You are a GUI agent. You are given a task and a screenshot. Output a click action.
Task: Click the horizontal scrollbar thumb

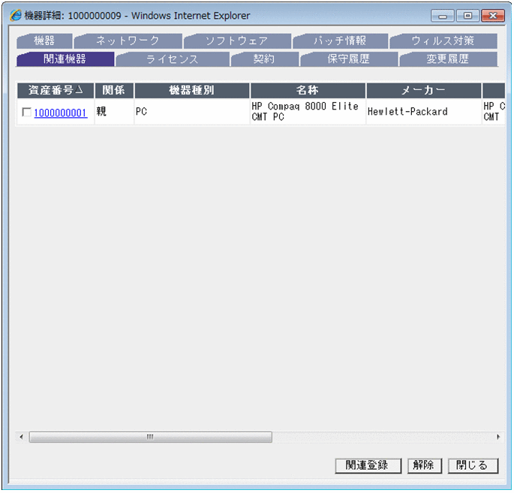[151, 437]
